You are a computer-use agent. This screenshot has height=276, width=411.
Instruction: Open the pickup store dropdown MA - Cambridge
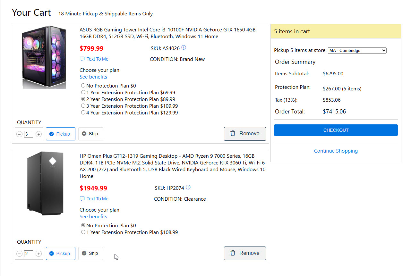[x=357, y=50]
